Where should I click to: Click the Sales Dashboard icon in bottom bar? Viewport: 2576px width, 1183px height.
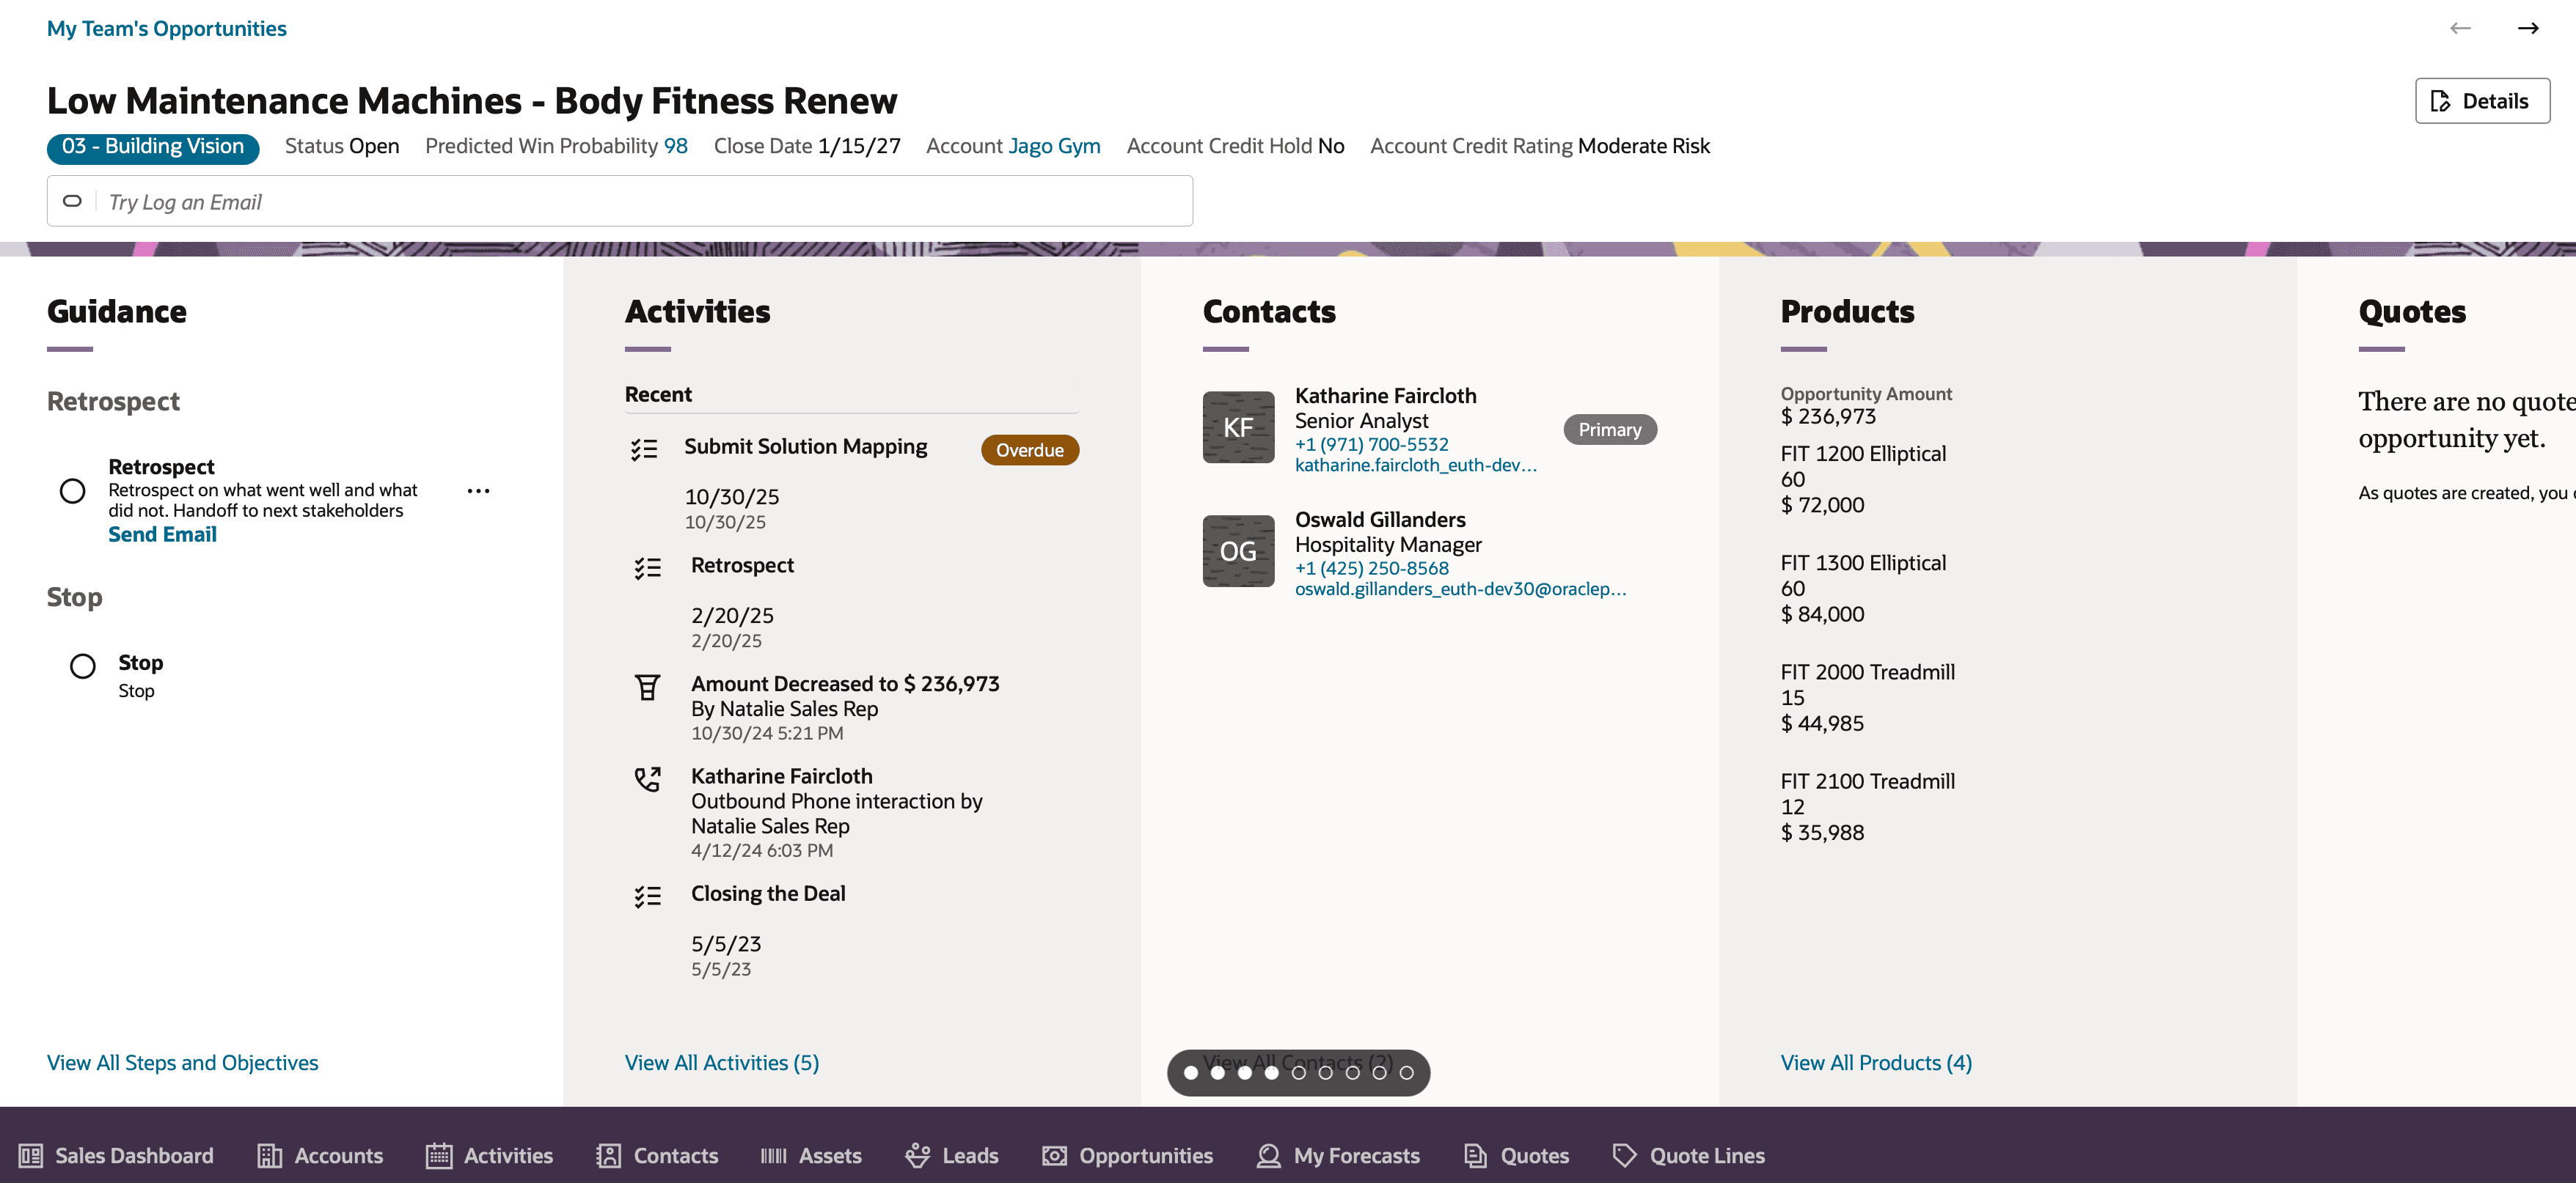(31, 1155)
